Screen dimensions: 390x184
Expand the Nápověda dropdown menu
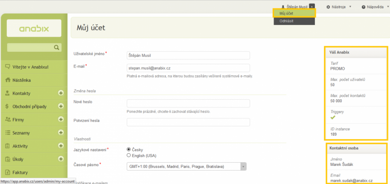pos(388,7)
